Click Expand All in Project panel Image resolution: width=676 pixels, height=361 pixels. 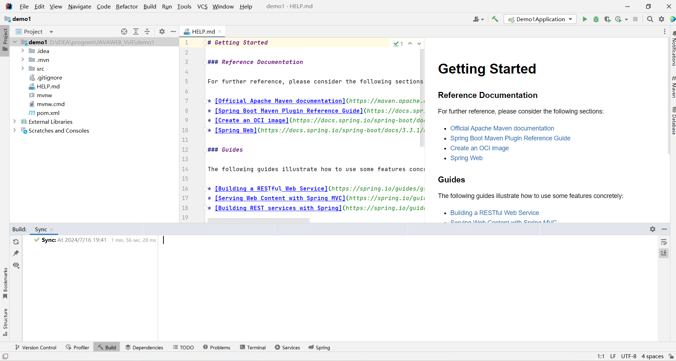pos(136,31)
